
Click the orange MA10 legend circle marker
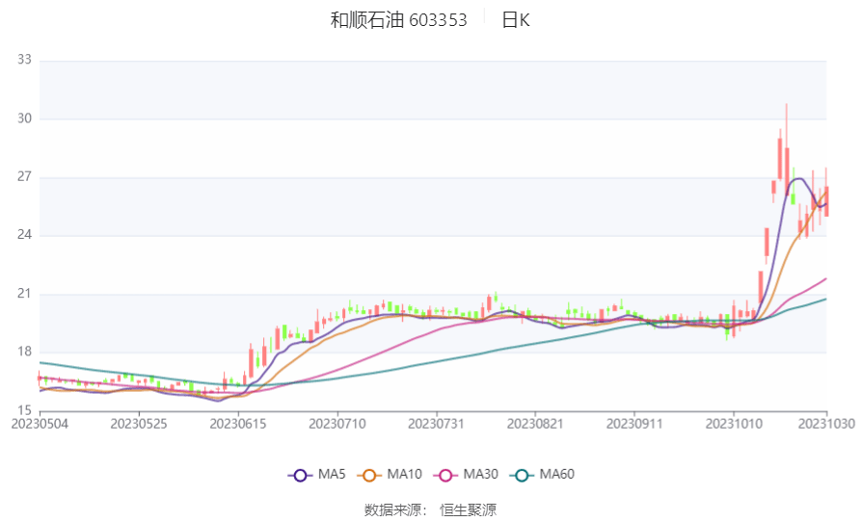(369, 475)
